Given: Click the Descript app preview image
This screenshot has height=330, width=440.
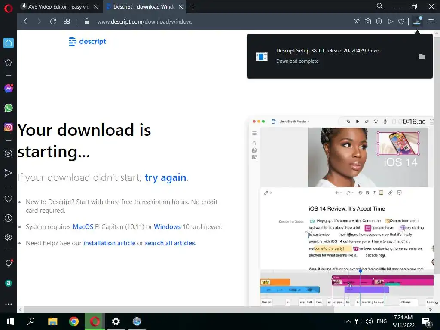Looking at the screenshot, I should [x=341, y=211].
